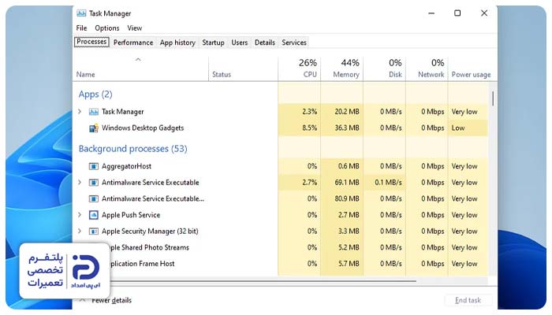Expand Apple Security Manager (32 bit)

[x=80, y=231]
